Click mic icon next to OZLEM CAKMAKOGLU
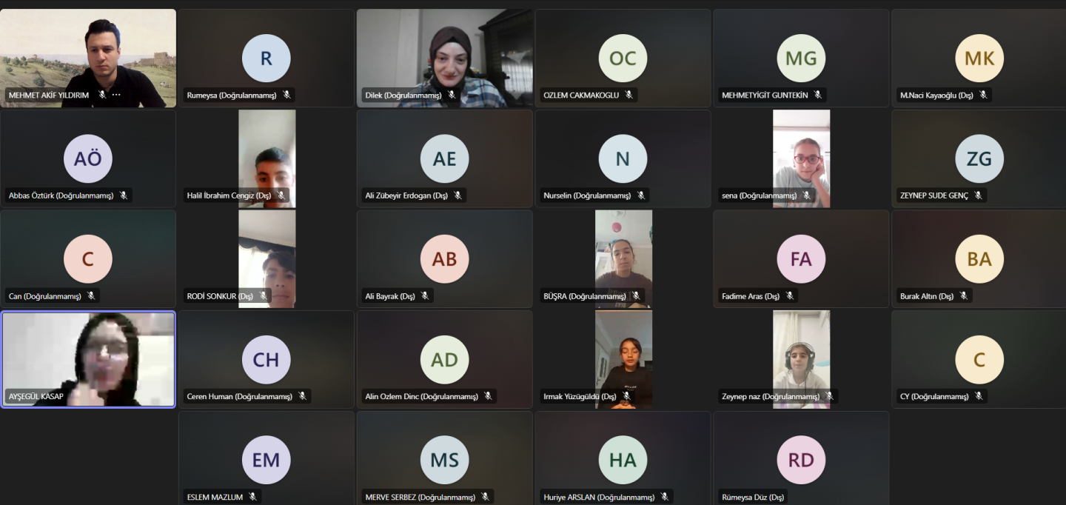 coord(628,95)
